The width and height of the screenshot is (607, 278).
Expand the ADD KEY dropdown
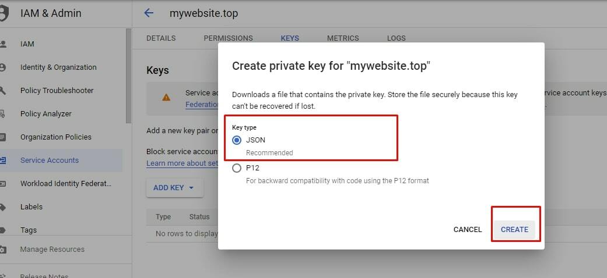174,188
